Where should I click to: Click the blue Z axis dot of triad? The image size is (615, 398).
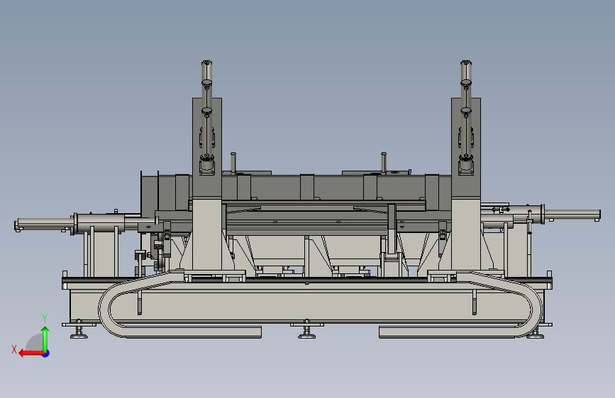[x=46, y=353]
